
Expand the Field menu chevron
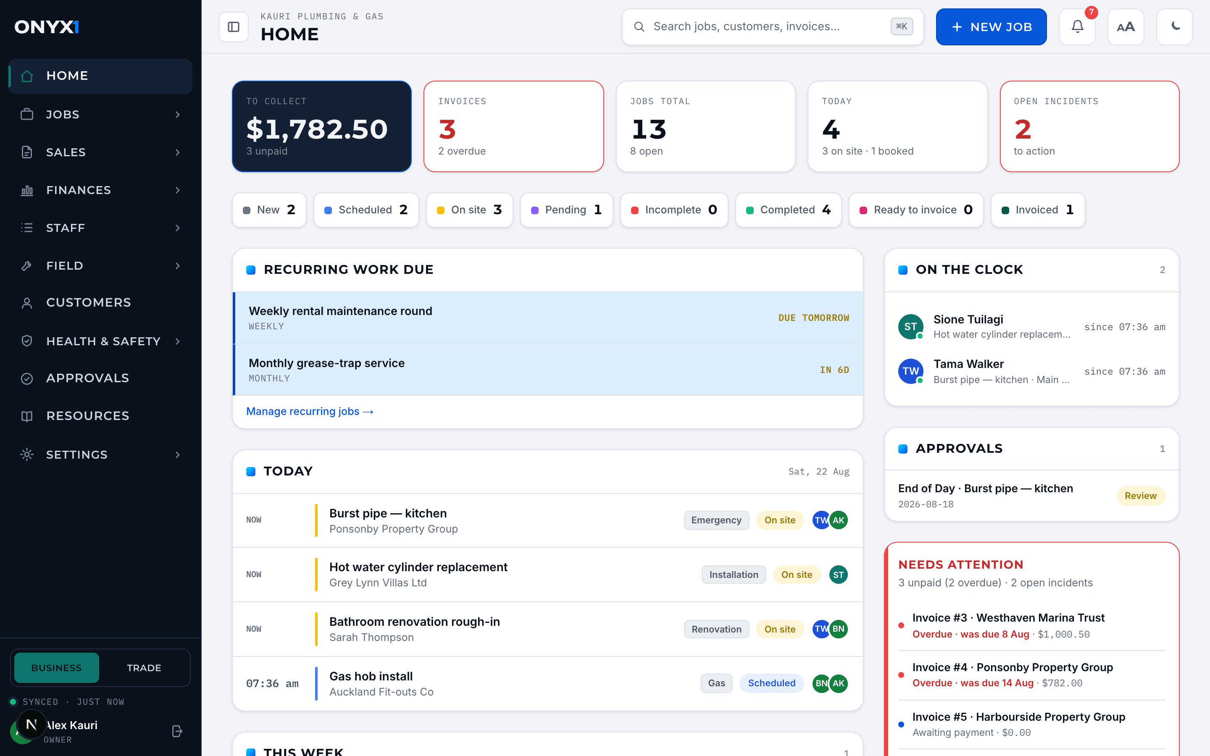[177, 265]
